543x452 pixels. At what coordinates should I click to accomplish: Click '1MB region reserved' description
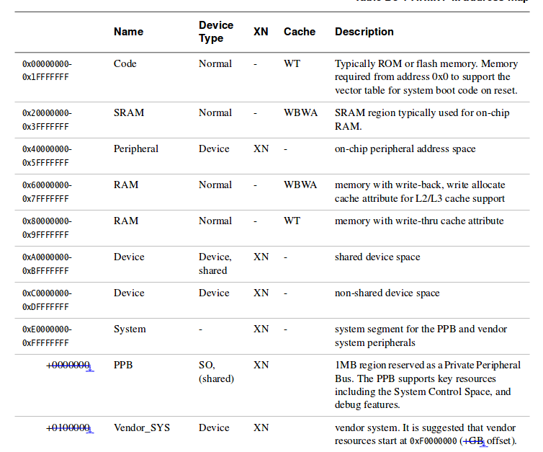pos(427,385)
